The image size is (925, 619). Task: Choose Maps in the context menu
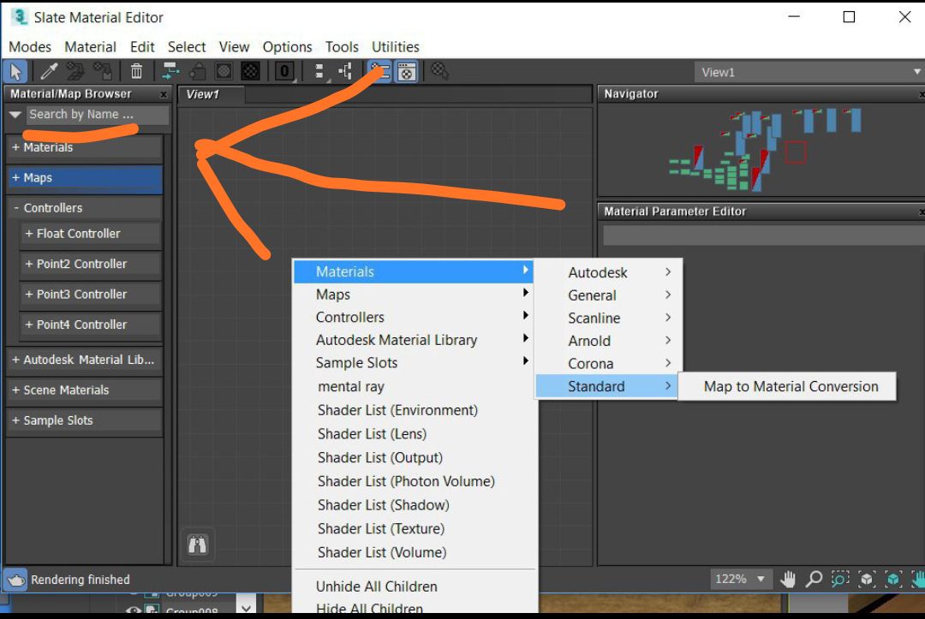tap(415, 295)
